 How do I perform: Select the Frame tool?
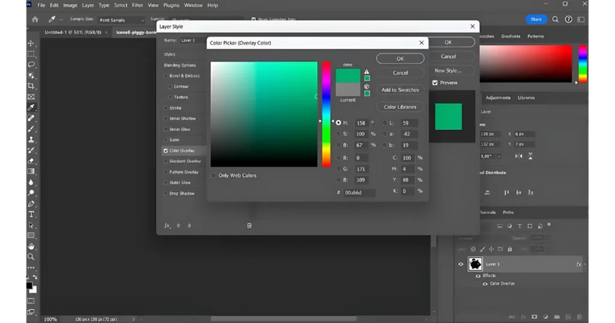click(31, 97)
